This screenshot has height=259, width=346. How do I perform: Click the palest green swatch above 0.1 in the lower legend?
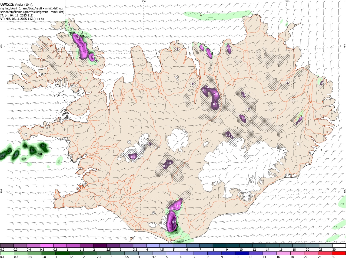point(7,253)
